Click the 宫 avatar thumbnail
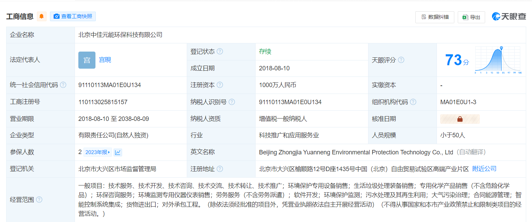 [x=87, y=60]
